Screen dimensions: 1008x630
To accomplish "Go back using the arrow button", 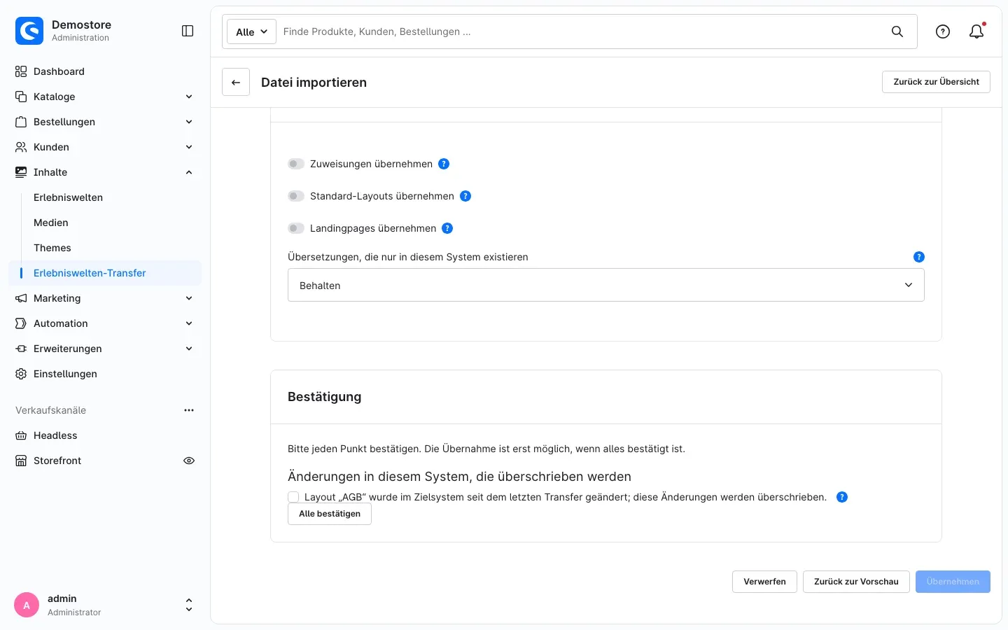I will [236, 82].
